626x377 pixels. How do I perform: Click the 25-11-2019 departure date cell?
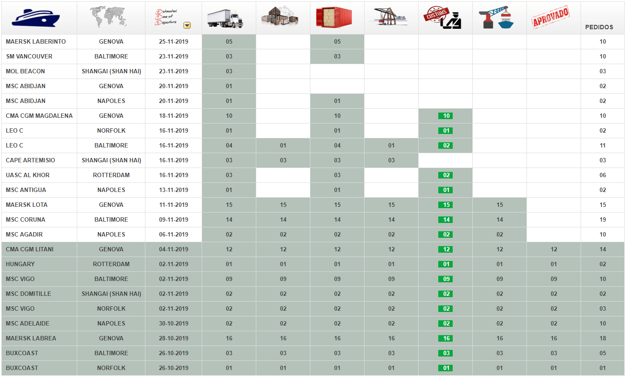tap(174, 42)
